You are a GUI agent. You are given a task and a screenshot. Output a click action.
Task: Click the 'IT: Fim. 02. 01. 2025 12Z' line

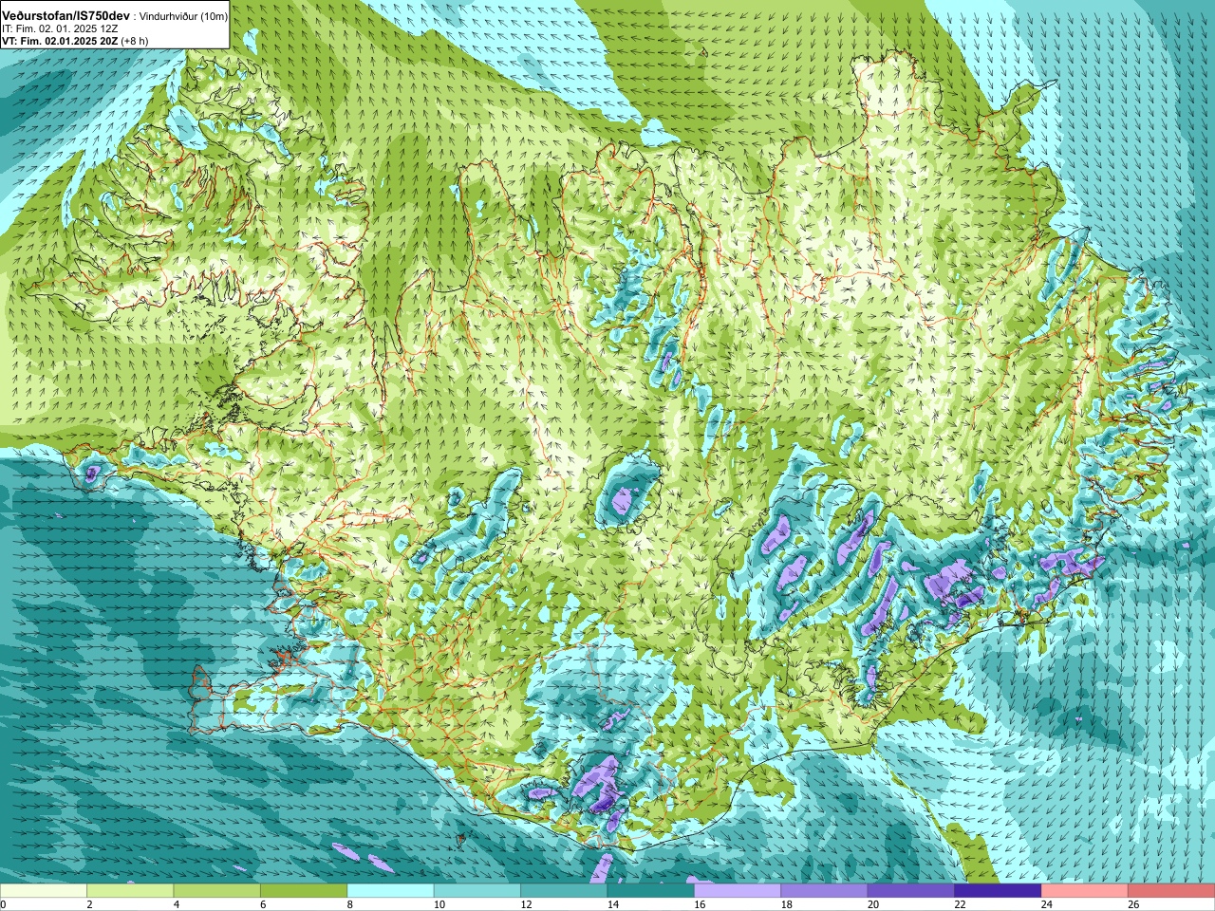click(60, 29)
